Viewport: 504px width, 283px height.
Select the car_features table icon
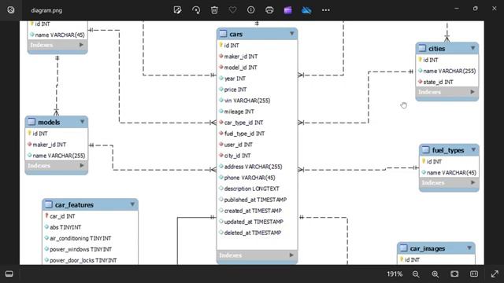[x=49, y=204]
